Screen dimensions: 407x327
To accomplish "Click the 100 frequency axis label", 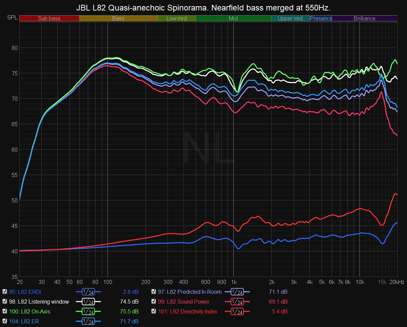I will 108,282.
